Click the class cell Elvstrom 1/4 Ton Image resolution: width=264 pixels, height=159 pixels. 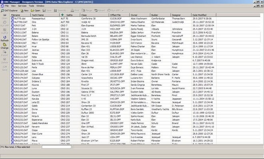90,141
